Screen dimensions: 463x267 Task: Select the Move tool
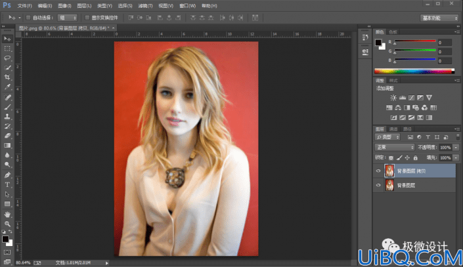tap(7, 39)
